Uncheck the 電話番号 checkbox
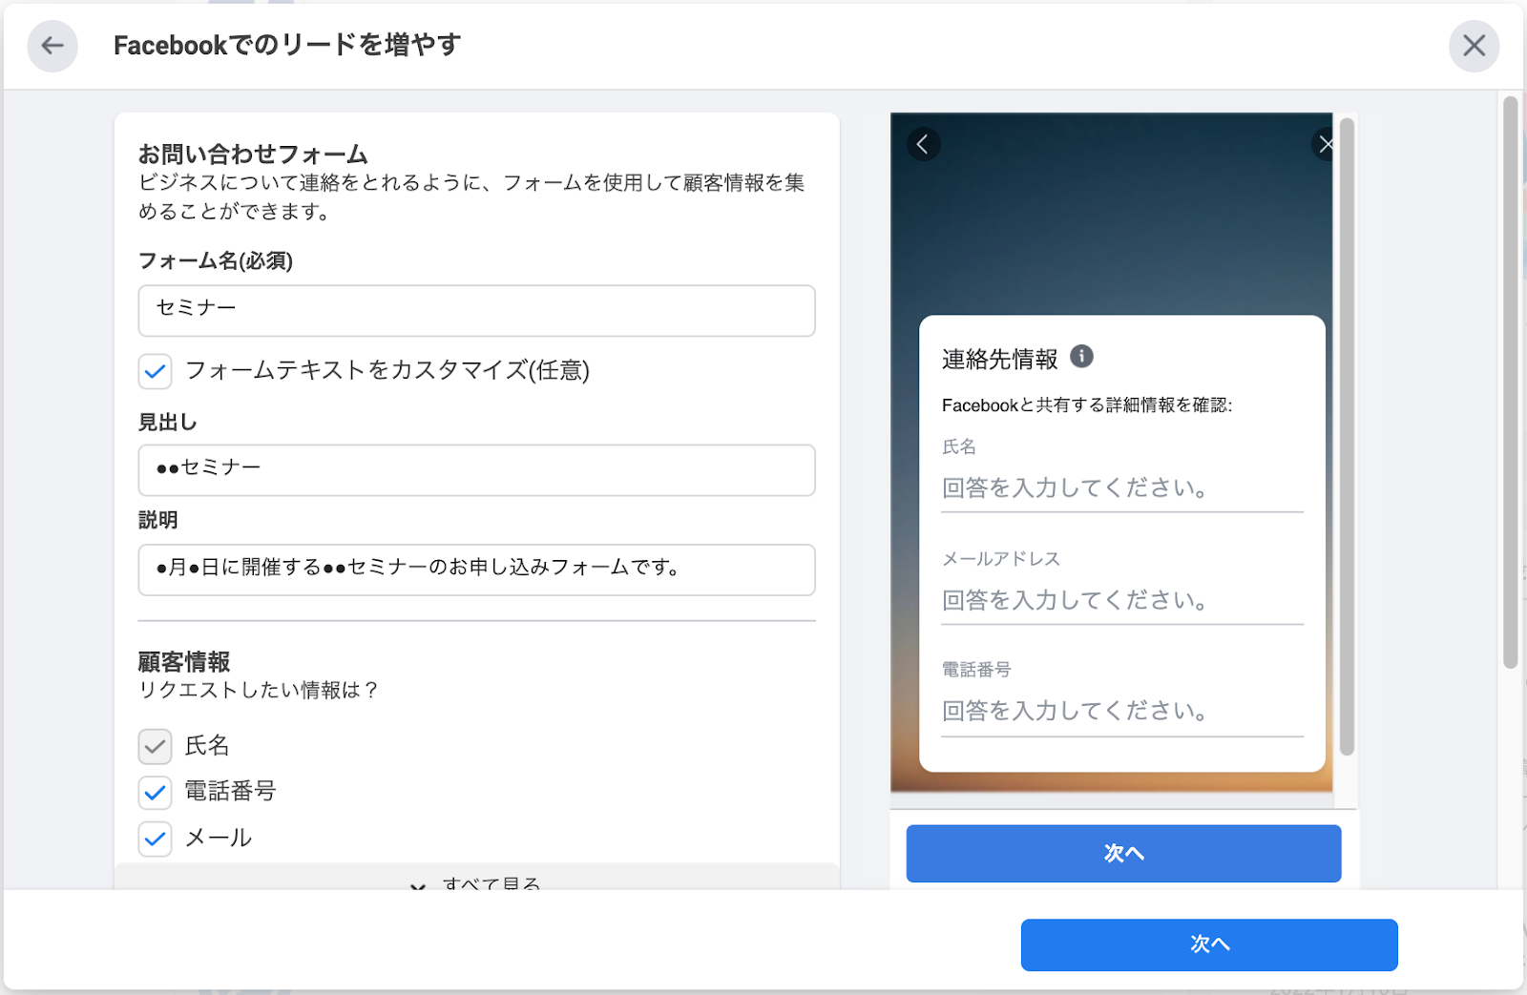The width and height of the screenshot is (1527, 995). (x=155, y=792)
